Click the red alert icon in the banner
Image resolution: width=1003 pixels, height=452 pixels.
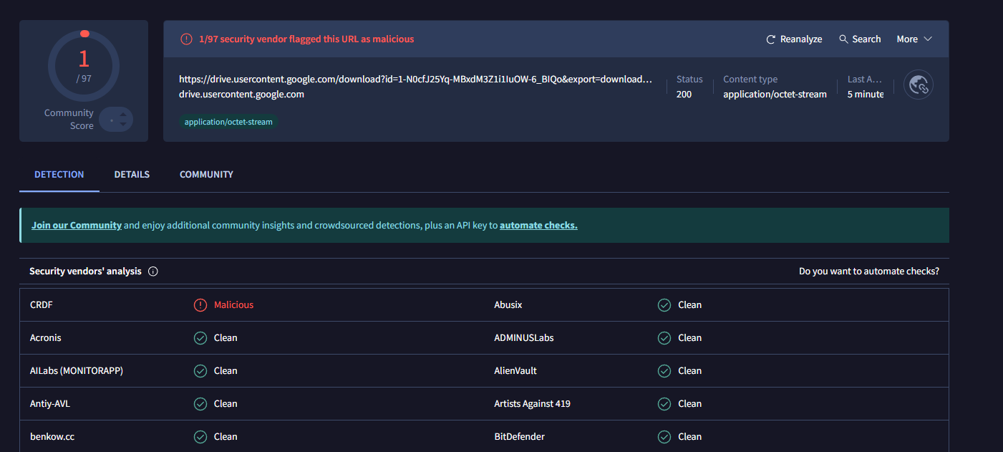coord(186,39)
